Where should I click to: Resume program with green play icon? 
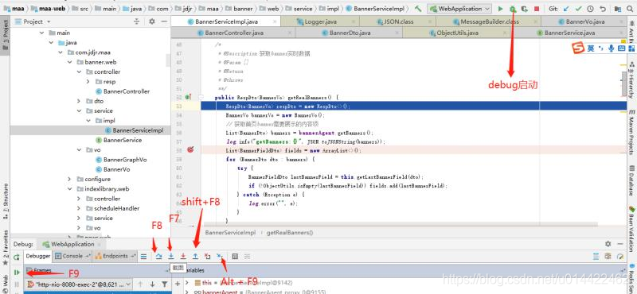17,272
